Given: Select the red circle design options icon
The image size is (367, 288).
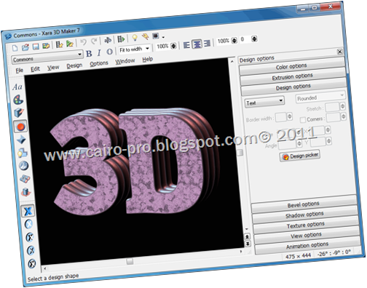Looking at the screenshot, I should click(20, 127).
